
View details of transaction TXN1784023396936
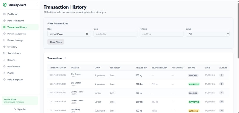(222, 93)
